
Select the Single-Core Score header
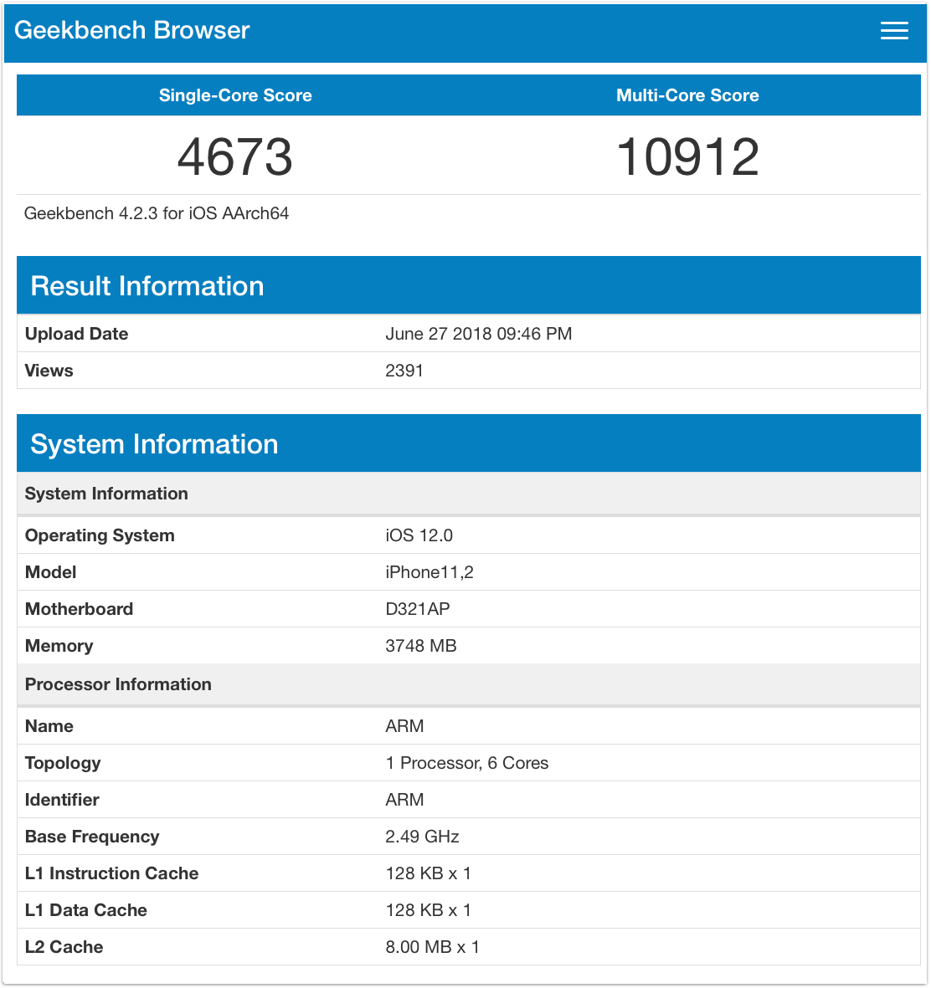click(x=235, y=95)
